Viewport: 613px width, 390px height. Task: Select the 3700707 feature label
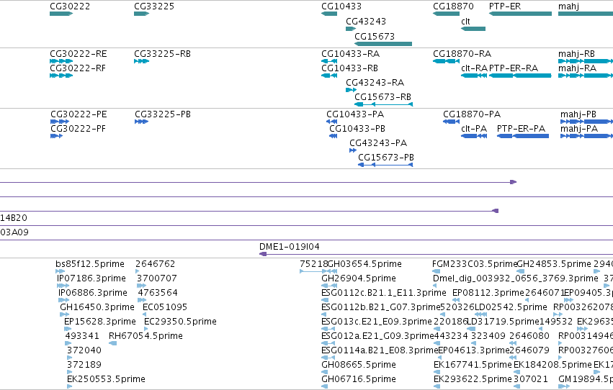(x=157, y=278)
